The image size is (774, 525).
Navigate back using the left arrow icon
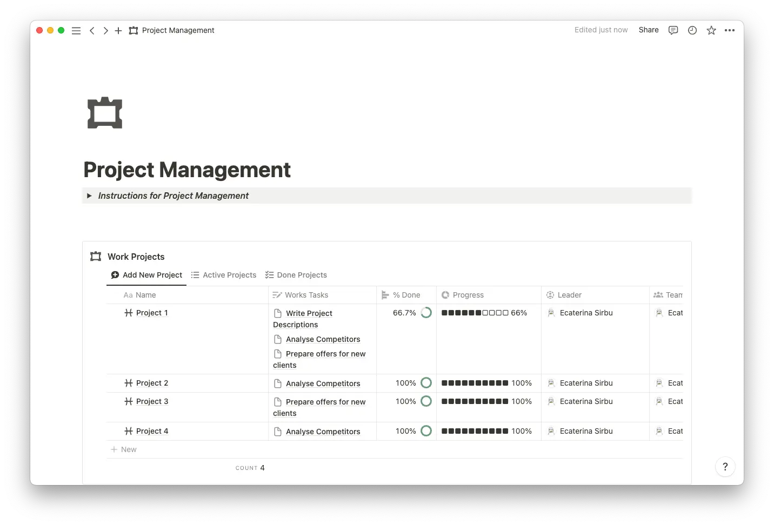coord(92,31)
